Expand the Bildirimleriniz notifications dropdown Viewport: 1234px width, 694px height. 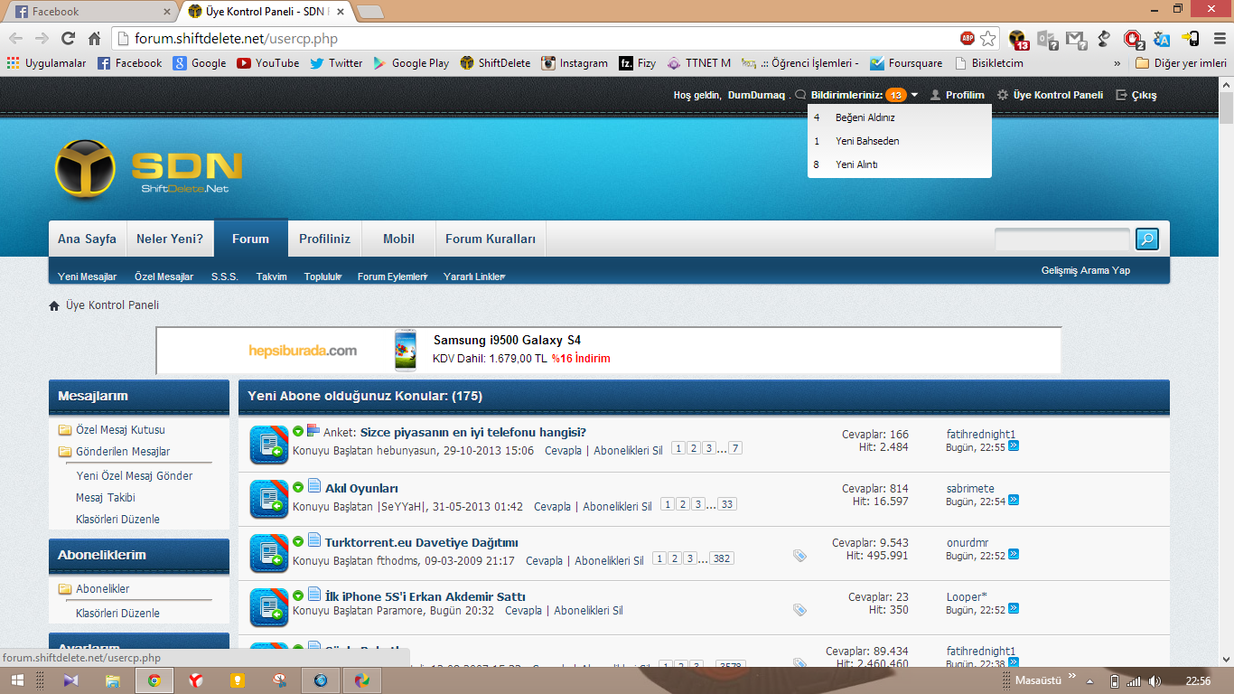click(x=914, y=95)
